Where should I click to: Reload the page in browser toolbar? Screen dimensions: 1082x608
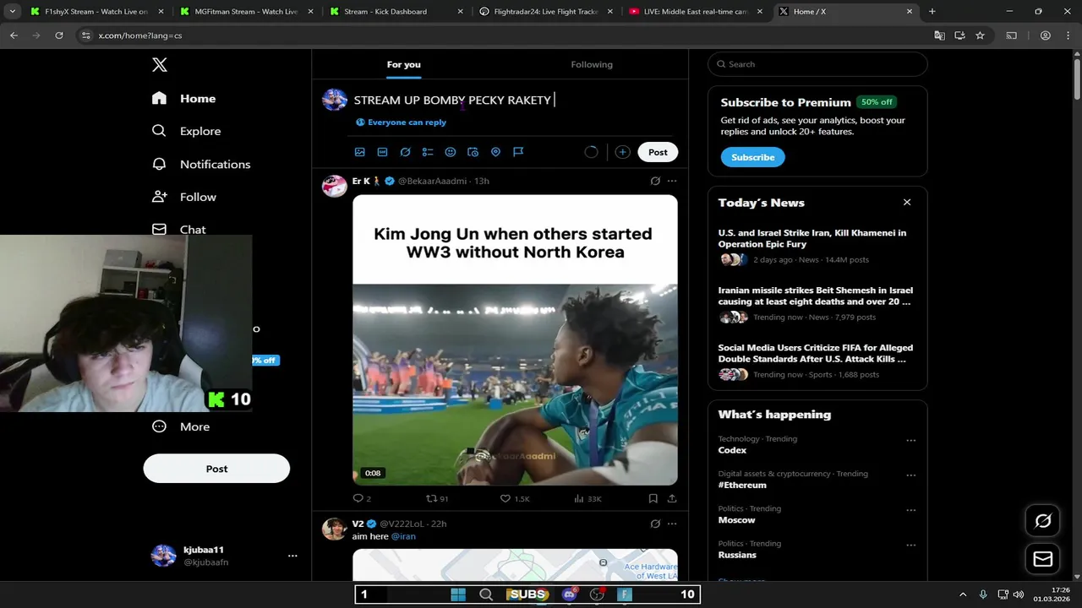point(59,35)
